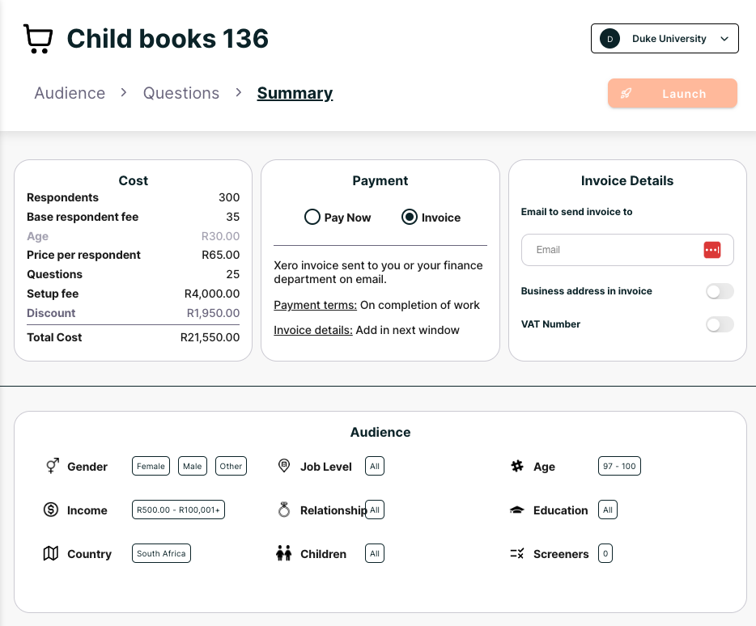Screen dimensions: 756x626
Task: Open the Duke University account dropdown
Action: pyautogui.click(x=665, y=39)
